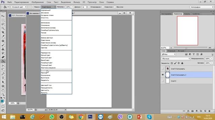Toggle the Все слои checkbox
Viewport: 215px width, 120px height.
pos(115,7)
